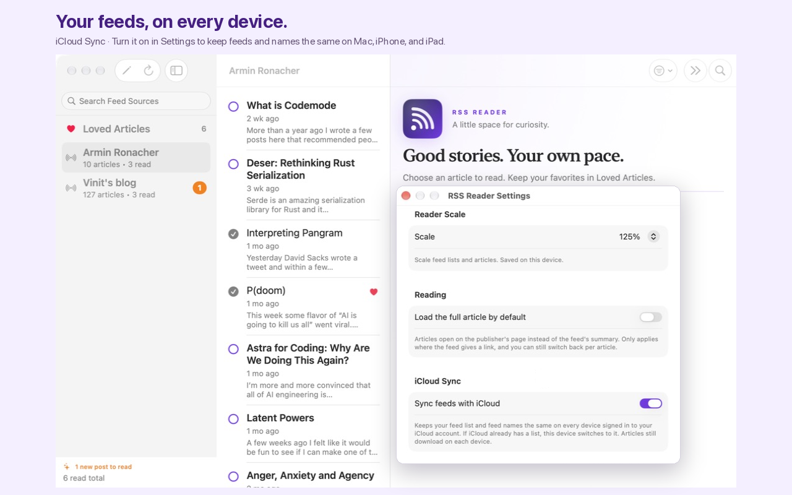Open the Loved Articles list
Viewport: 792px width, 495px height.
(x=136, y=129)
